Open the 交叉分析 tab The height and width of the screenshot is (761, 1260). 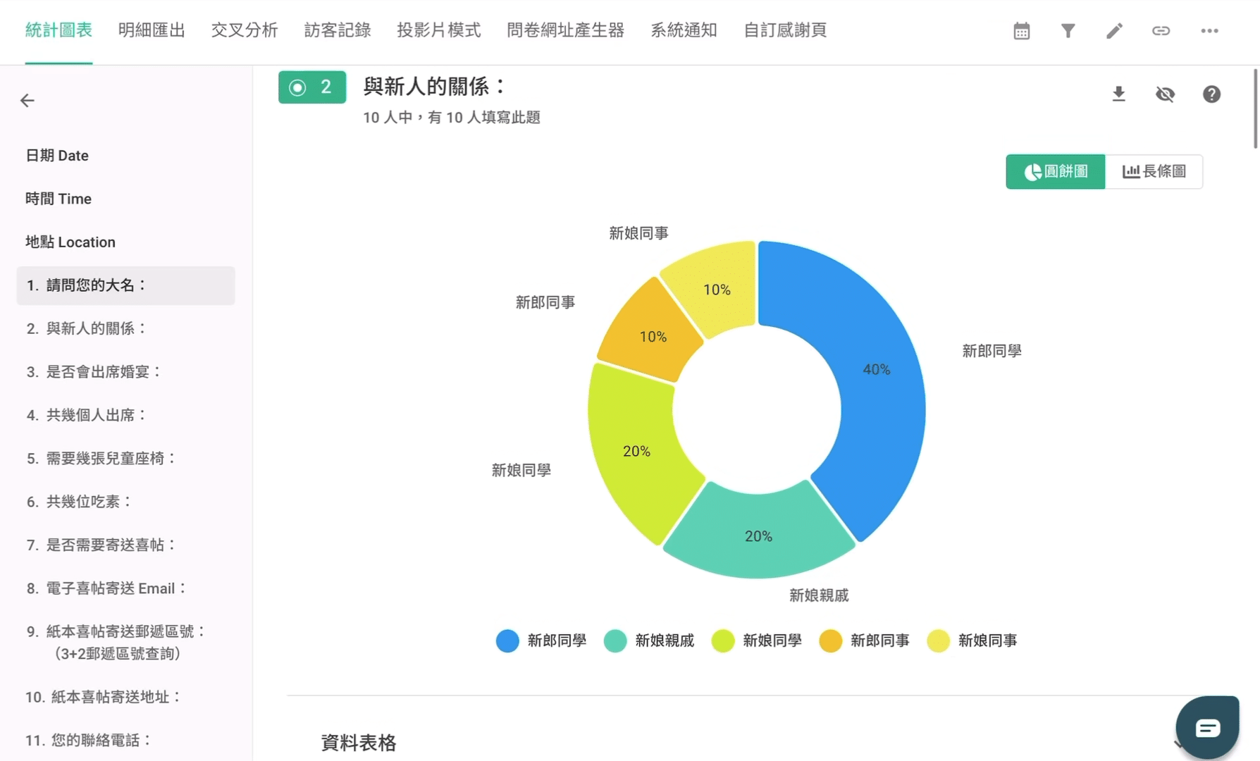coord(245,30)
